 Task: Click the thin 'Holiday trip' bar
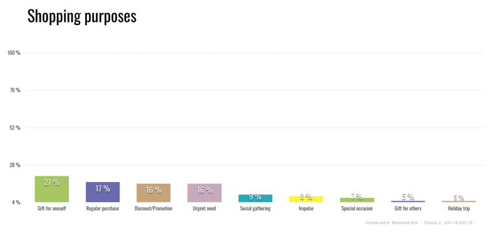tap(459, 201)
